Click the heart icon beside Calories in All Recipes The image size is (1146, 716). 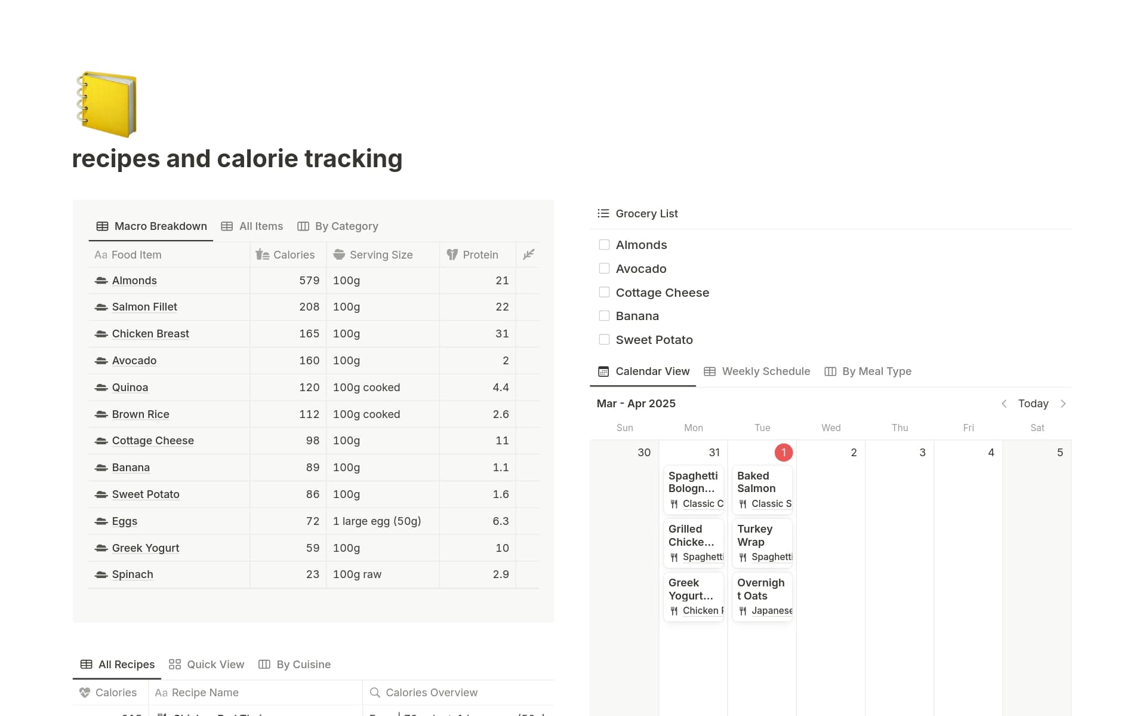pos(85,692)
